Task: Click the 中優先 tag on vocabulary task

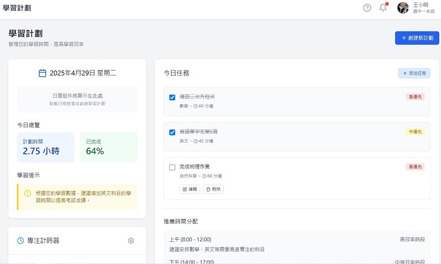Action: point(415,132)
